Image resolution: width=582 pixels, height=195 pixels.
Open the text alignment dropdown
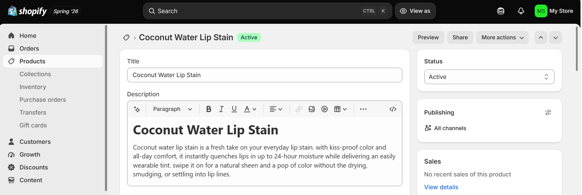276,109
